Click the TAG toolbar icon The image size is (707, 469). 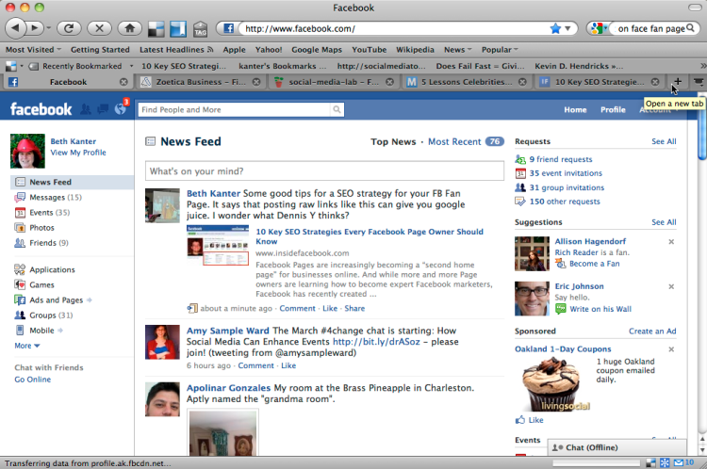(200, 29)
